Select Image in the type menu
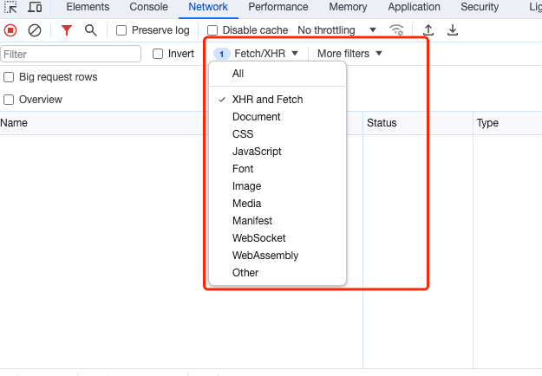The image size is (542, 376). [278, 186]
